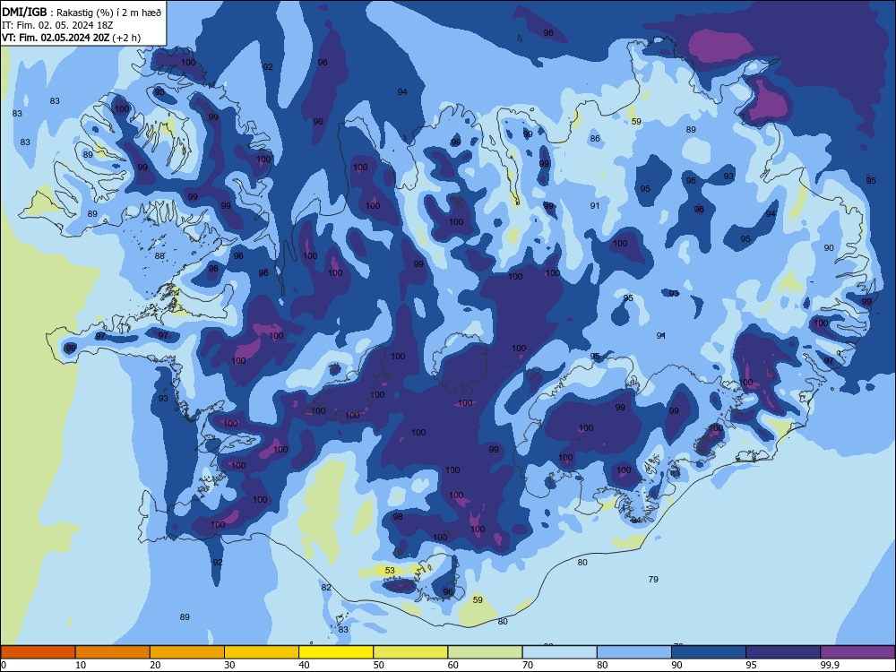896x672 pixels.
Task: Click the pale blue 70–80 legend swatch
Action: (x=559, y=652)
